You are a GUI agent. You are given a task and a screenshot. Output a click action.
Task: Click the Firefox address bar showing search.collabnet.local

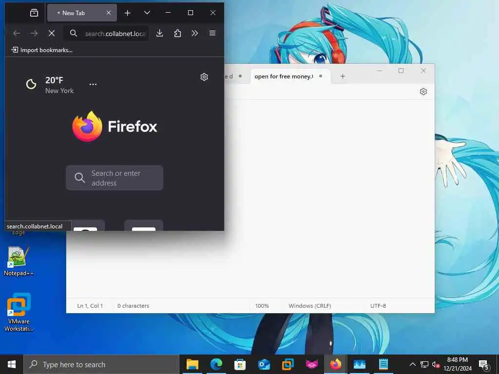click(x=106, y=33)
